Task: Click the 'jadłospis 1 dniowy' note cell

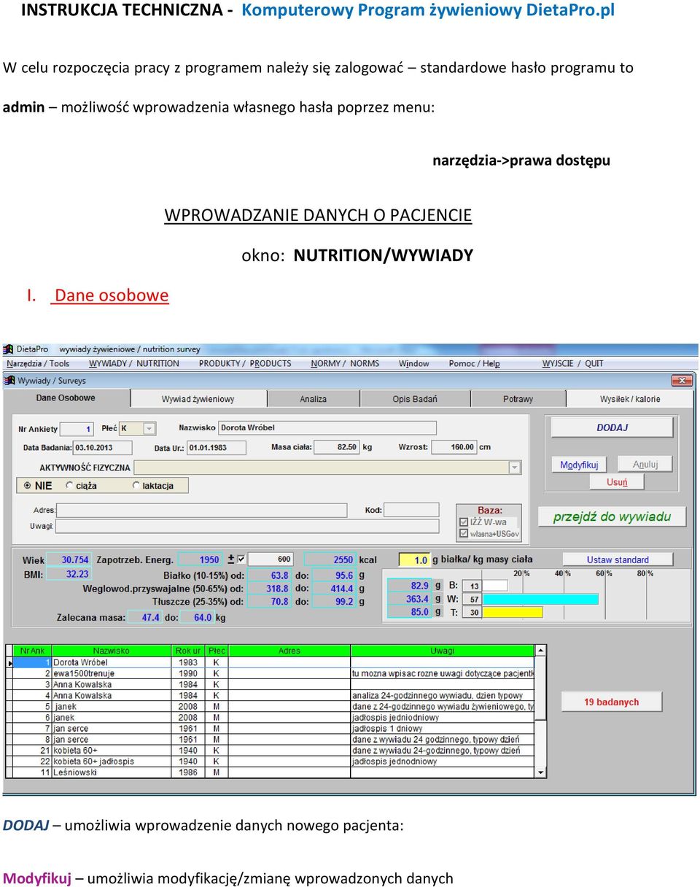Action: 443,729
